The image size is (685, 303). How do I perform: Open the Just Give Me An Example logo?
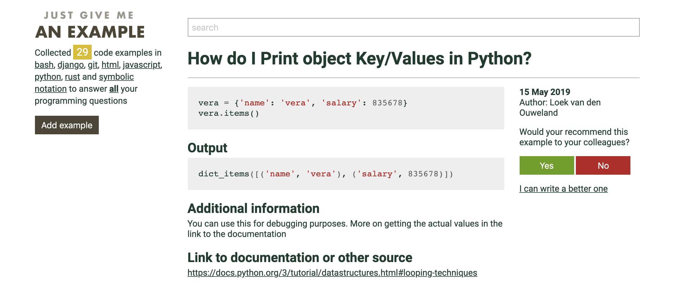pos(90,25)
